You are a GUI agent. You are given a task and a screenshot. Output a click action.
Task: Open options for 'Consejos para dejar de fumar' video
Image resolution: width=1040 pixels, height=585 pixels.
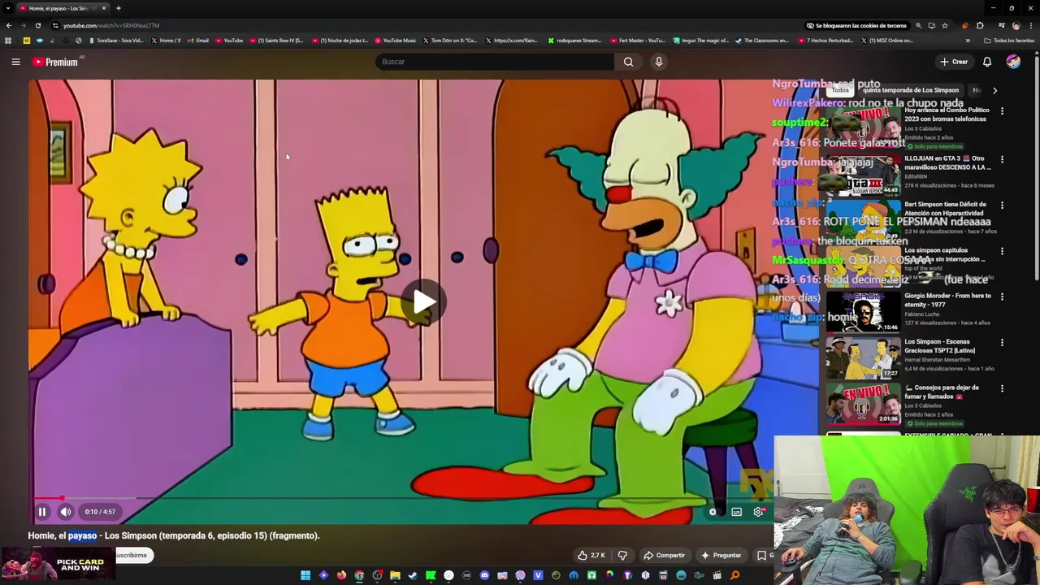pos(1002,389)
